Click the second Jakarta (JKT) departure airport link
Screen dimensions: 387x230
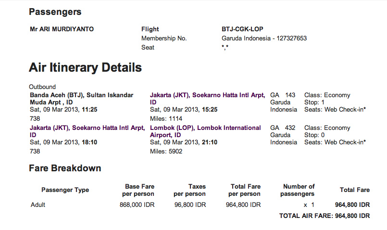87,128
